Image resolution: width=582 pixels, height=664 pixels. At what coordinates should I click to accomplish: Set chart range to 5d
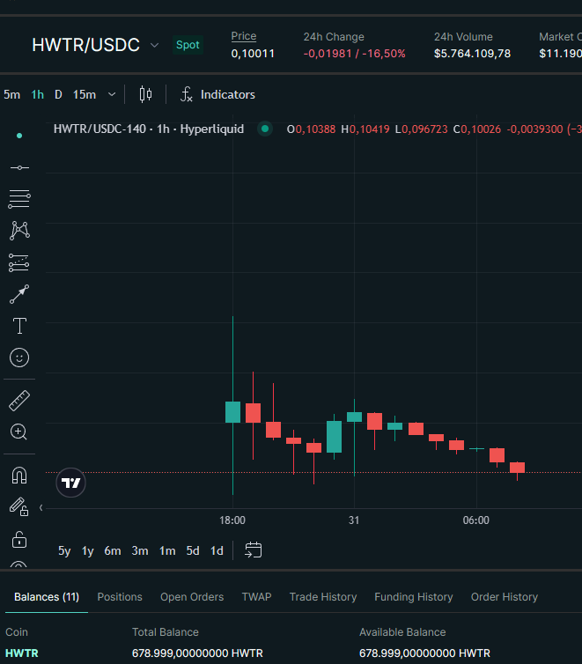point(193,550)
